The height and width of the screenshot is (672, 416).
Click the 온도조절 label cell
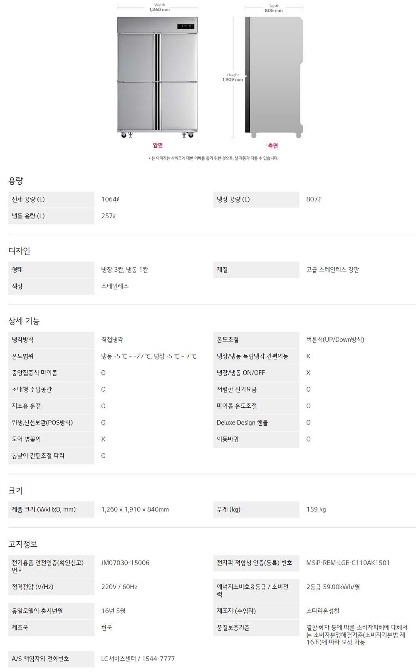pyautogui.click(x=228, y=340)
